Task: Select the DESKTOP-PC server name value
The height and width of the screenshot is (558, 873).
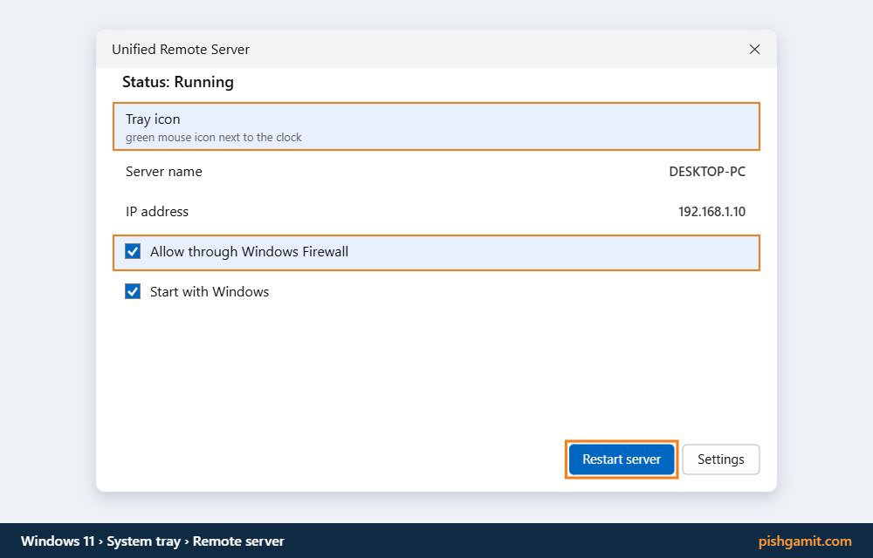Action: click(x=707, y=172)
